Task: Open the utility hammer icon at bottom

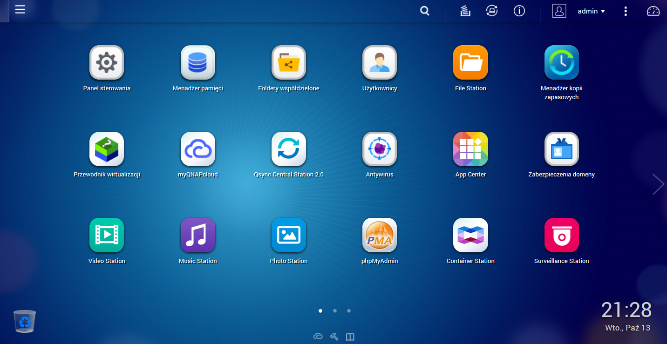Action: pyautogui.click(x=334, y=336)
